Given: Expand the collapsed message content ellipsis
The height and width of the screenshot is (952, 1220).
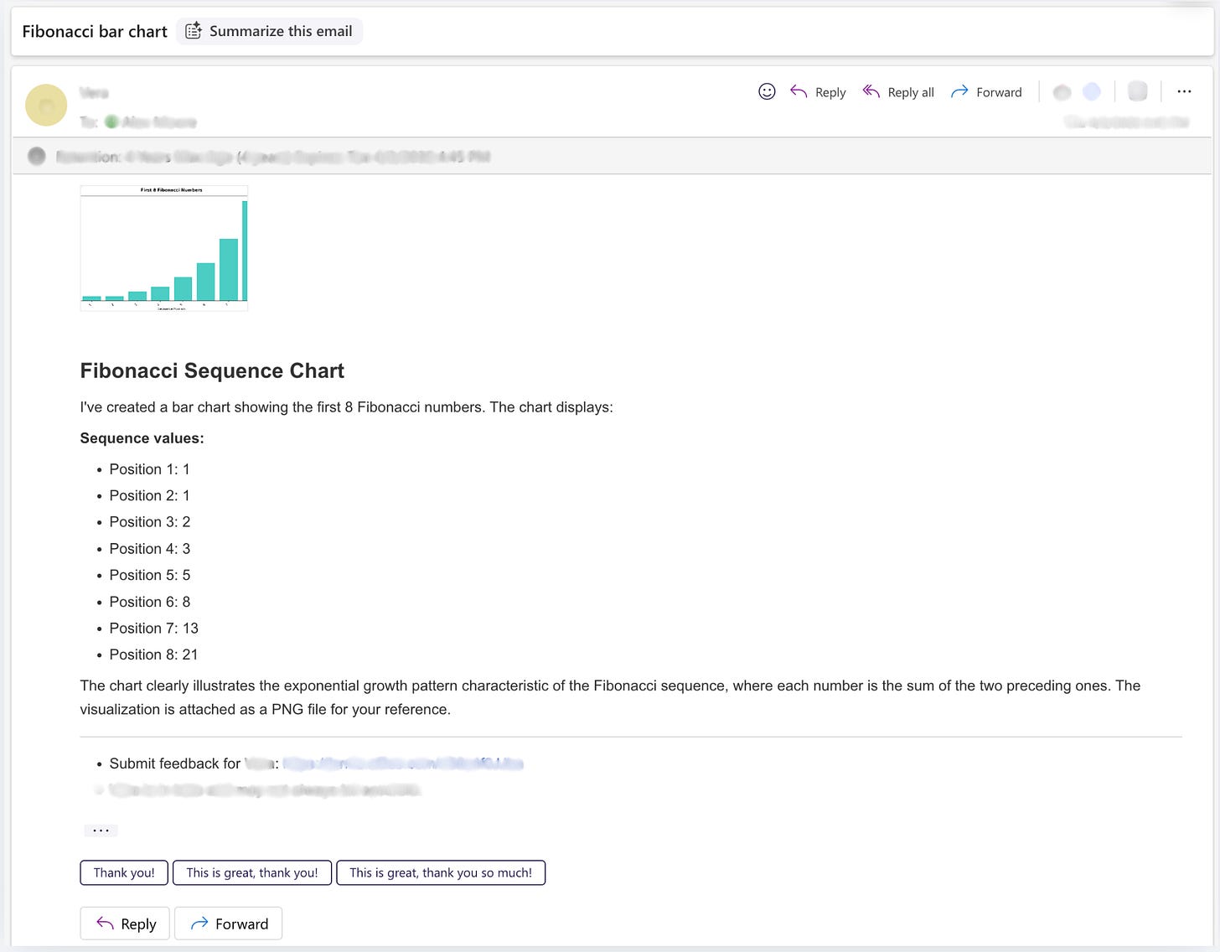Looking at the screenshot, I should pos(101,830).
